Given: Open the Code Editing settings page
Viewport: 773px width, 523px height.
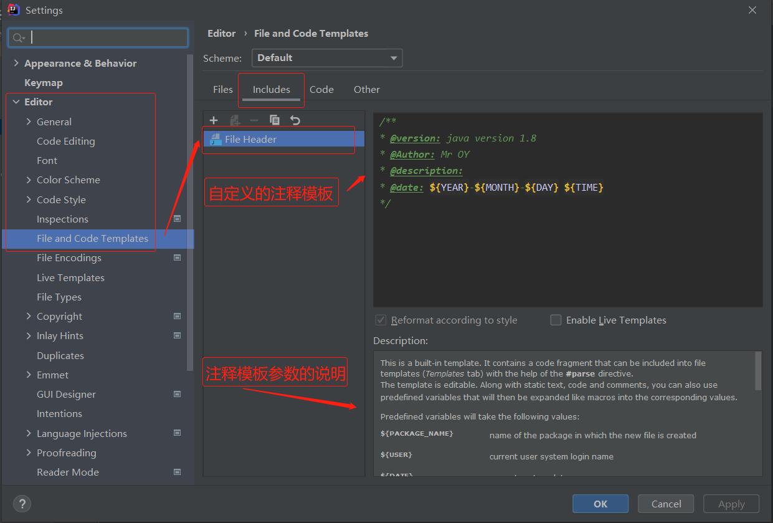Looking at the screenshot, I should (x=65, y=141).
